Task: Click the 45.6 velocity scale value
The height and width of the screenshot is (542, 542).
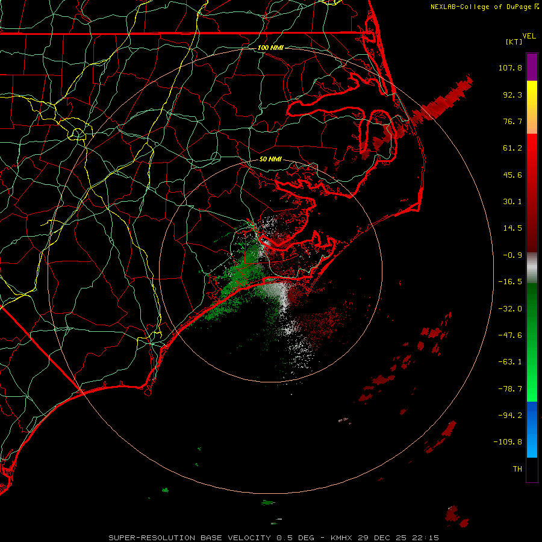Action: click(512, 175)
